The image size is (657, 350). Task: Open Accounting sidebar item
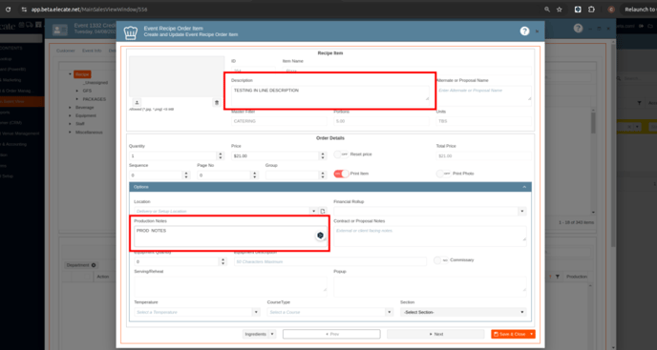click(13, 144)
